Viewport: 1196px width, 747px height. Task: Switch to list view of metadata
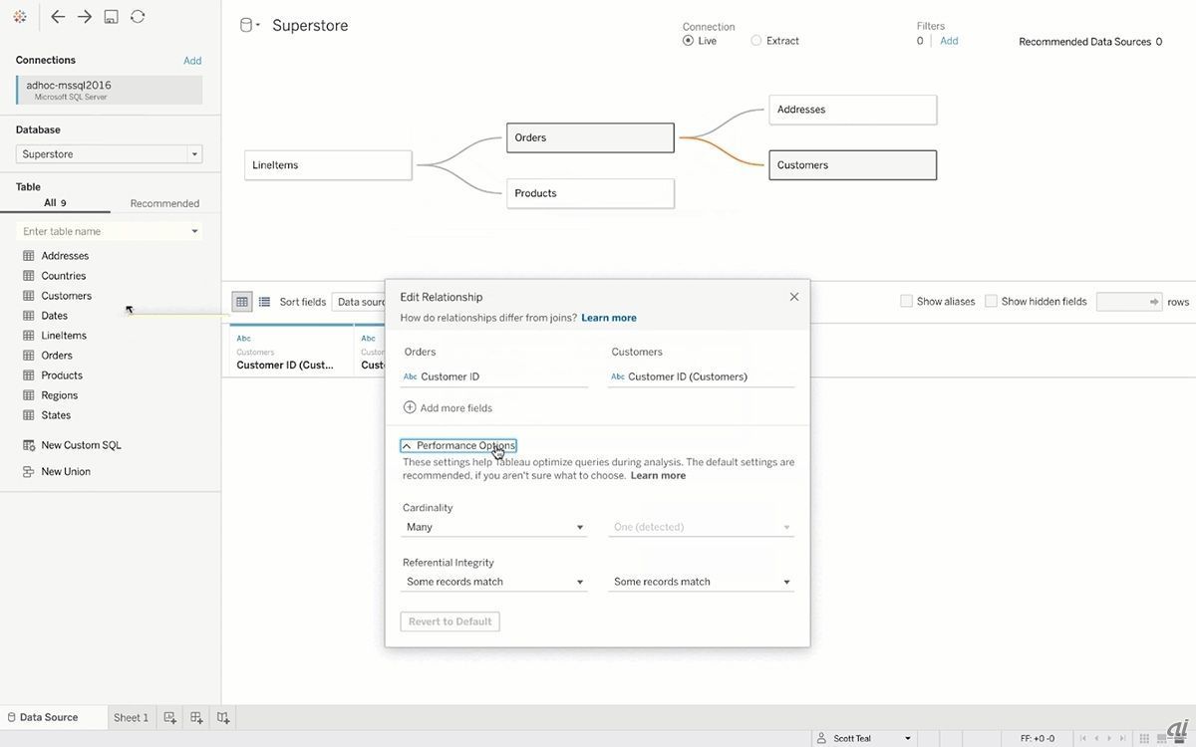click(264, 302)
